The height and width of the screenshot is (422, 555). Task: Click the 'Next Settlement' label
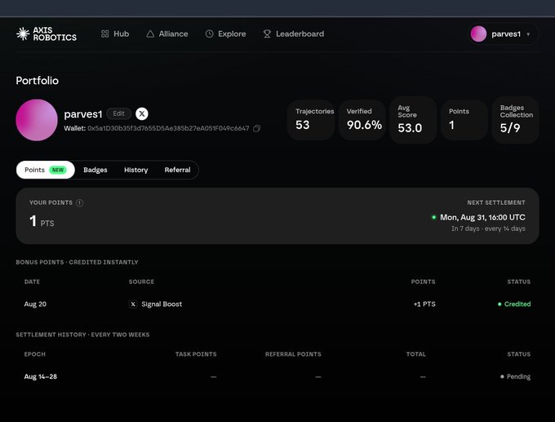tap(496, 202)
